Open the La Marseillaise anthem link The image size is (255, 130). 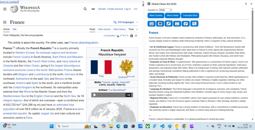click(117, 90)
